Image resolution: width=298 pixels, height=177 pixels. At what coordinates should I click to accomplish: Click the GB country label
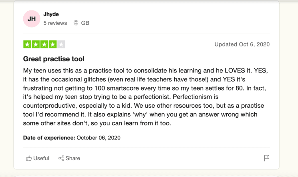(85, 23)
